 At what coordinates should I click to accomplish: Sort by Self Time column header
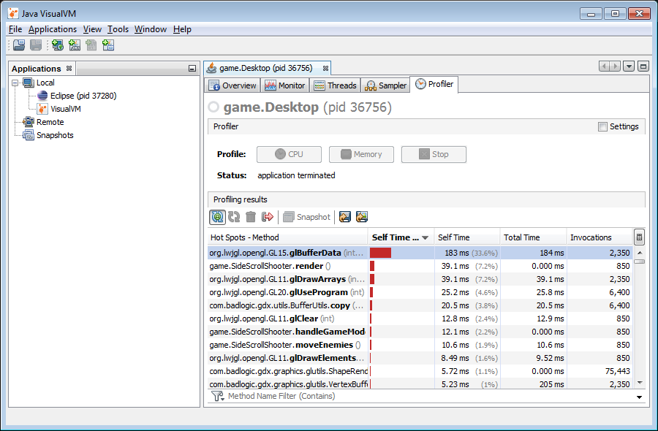click(x=466, y=237)
